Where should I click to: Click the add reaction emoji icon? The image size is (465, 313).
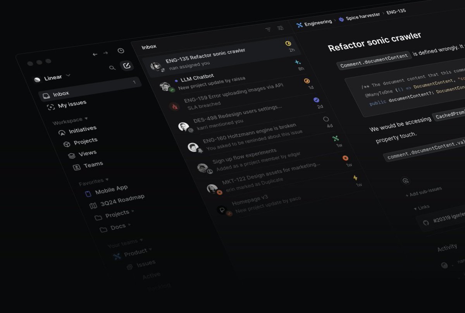click(x=405, y=181)
